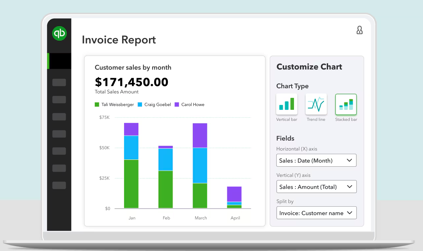This screenshot has width=423, height=251.
Task: Click the highlighted active sidebar item
Action: click(x=59, y=61)
